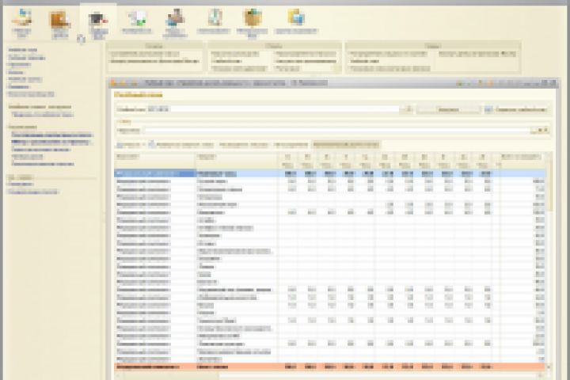The height and width of the screenshot is (380, 570).
Task: Click the third orange icon in the inner window toolbar
Action: [134, 84]
